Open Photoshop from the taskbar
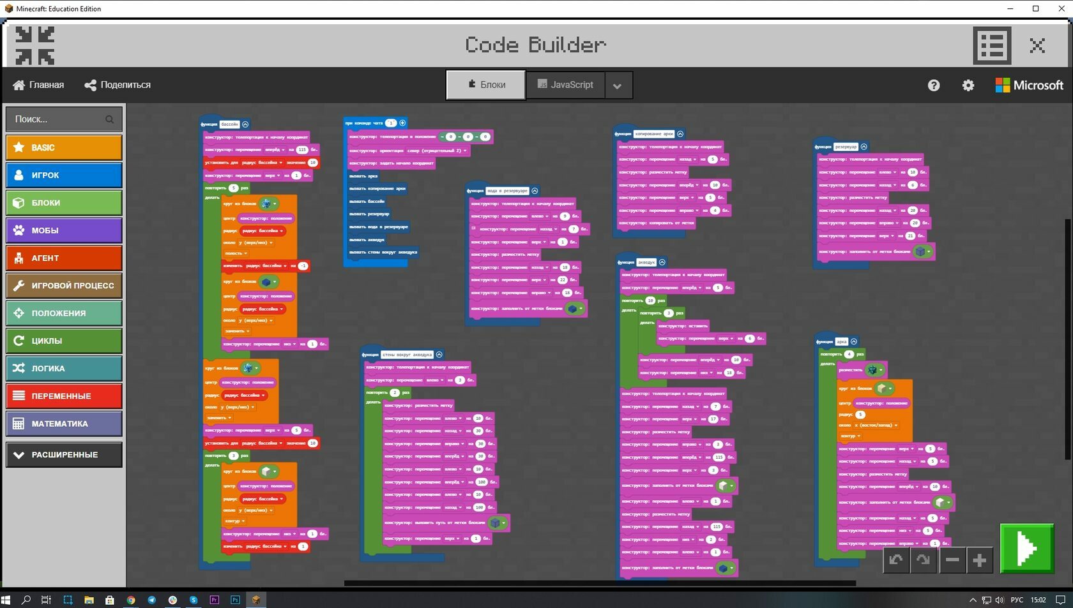The width and height of the screenshot is (1073, 608). [235, 600]
